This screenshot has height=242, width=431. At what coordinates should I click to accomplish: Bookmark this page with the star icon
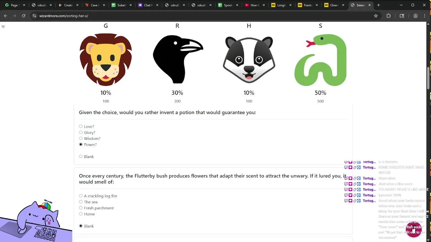(376, 16)
